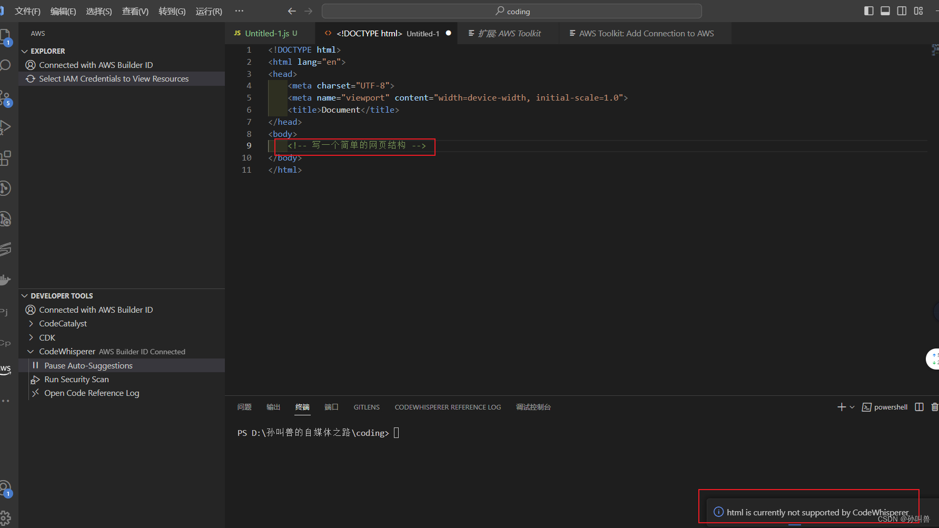Toggle the right panel layout icon in title bar
939x528 pixels.
pos(901,11)
